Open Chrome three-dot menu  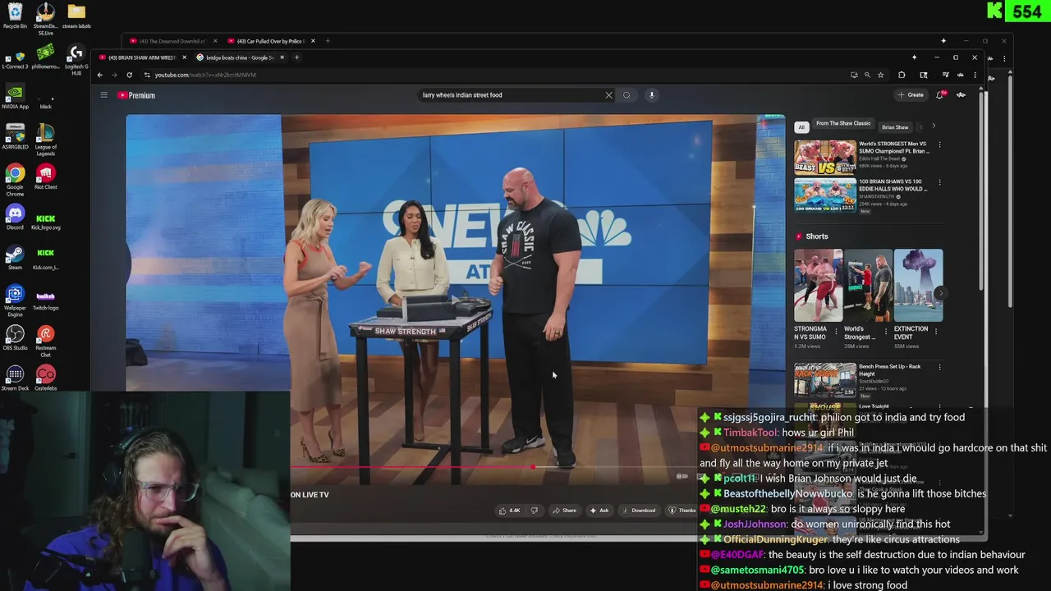pyautogui.click(x=975, y=75)
